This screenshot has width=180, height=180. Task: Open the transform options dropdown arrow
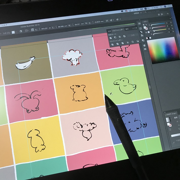[x=120, y=19]
